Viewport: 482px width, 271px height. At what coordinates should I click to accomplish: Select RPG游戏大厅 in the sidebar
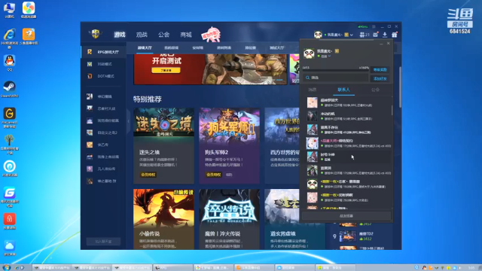click(104, 52)
